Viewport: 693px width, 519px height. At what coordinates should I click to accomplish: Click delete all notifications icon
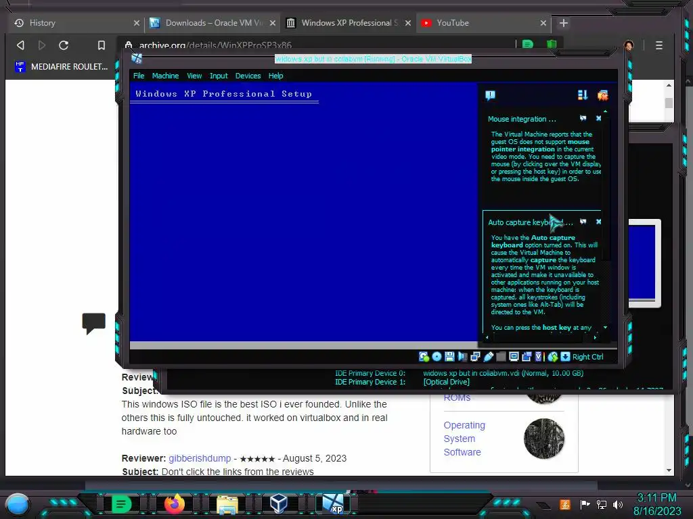click(x=602, y=95)
